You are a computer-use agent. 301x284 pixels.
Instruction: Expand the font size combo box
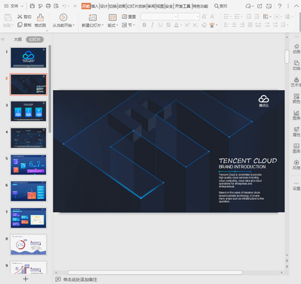(198, 17)
